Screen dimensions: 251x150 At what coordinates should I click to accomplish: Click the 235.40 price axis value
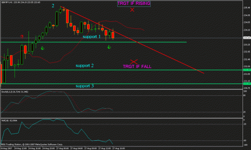coord(247,8)
